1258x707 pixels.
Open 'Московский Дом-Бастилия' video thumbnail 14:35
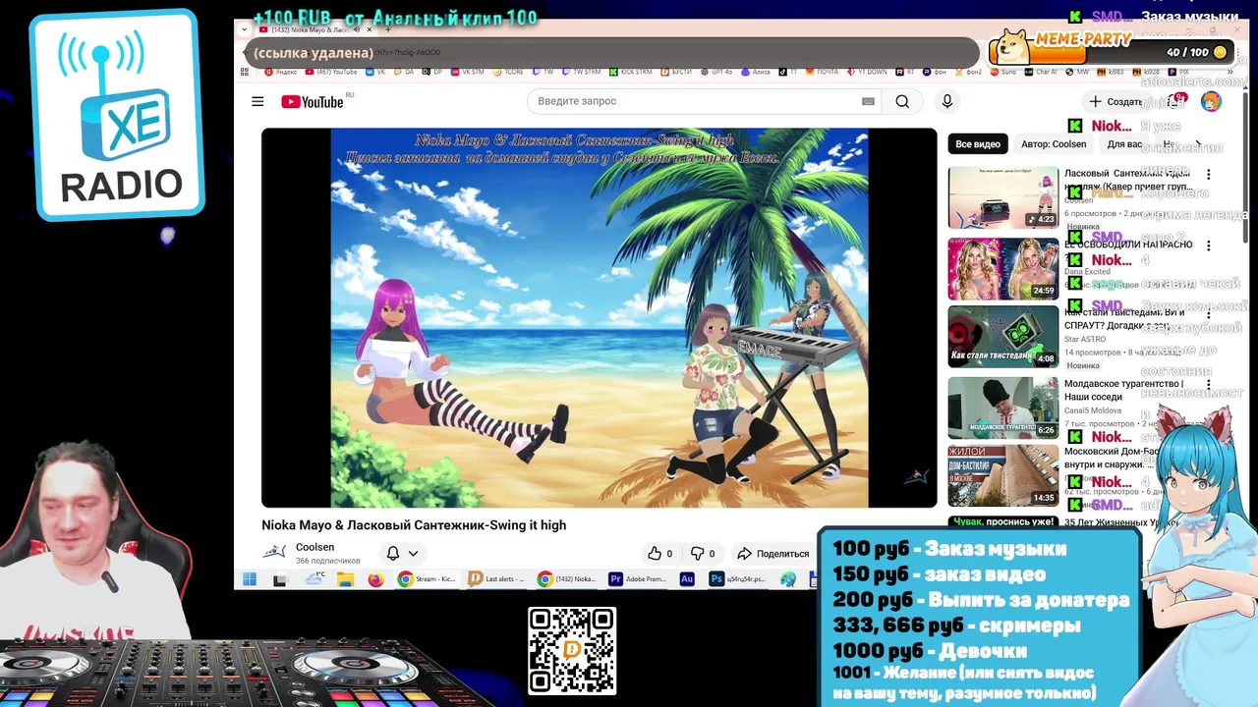(x=1003, y=476)
